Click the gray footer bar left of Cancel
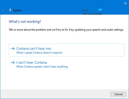The width and height of the screenshot is (129, 99). tap(55, 94)
